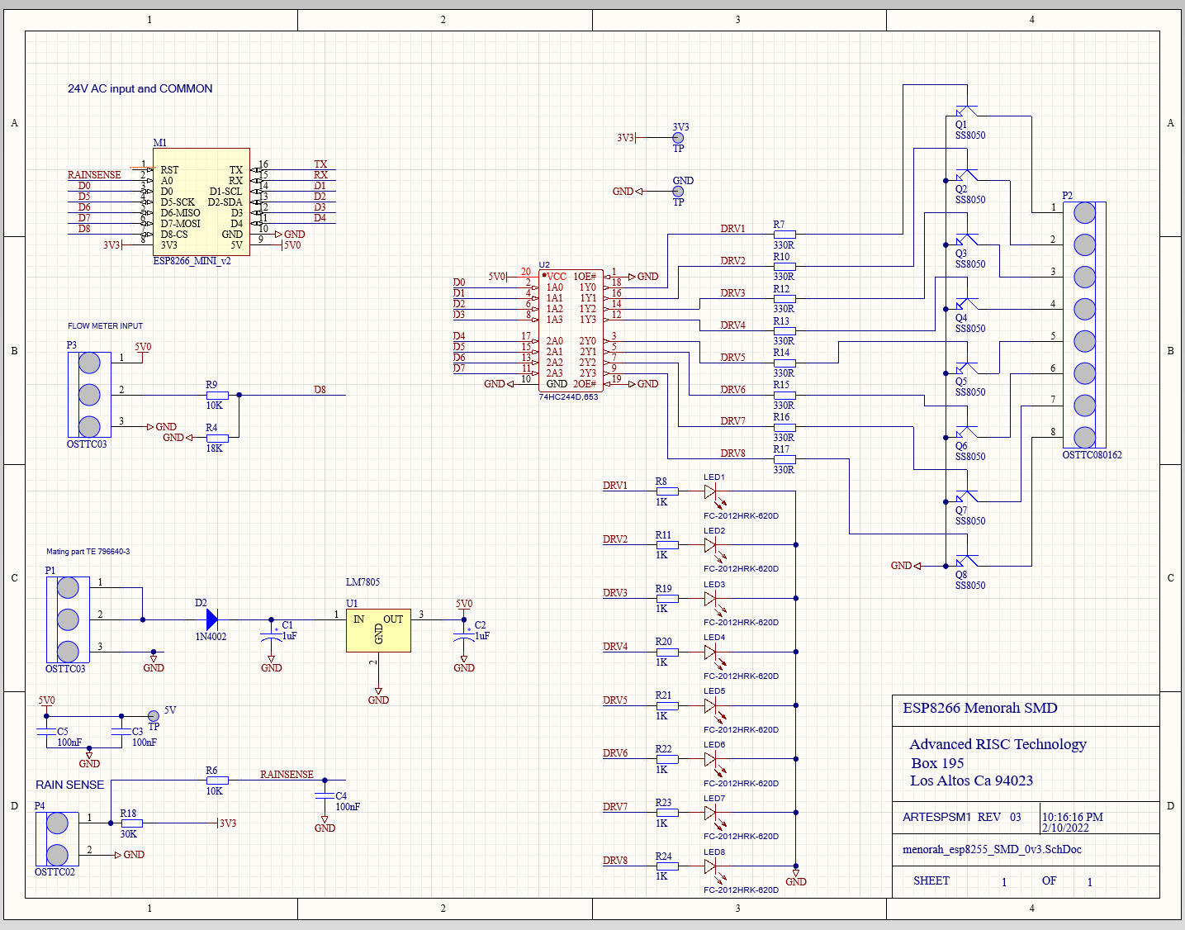Select the ESP8266_MINI_v2 module M1
Screen dimensions: 1185x930
pos(201,202)
